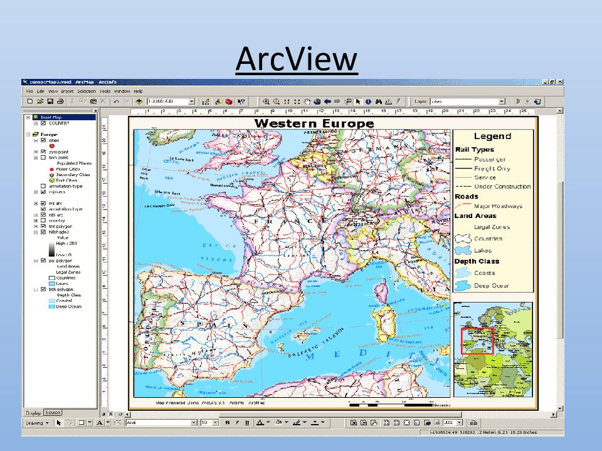This screenshot has height=451, width=602.
Task: Save the map with the Save icon
Action: (50, 101)
